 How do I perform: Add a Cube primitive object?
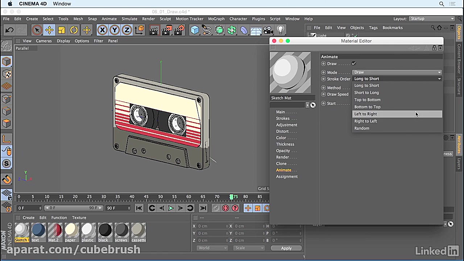click(195, 30)
